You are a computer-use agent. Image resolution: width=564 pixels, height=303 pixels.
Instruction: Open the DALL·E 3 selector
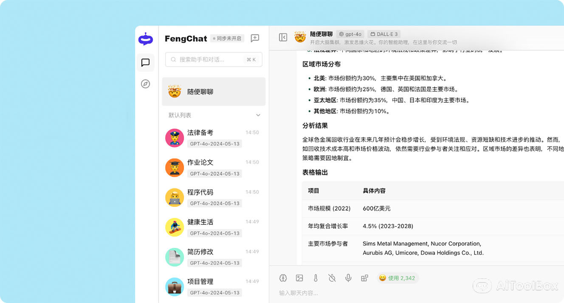point(384,34)
